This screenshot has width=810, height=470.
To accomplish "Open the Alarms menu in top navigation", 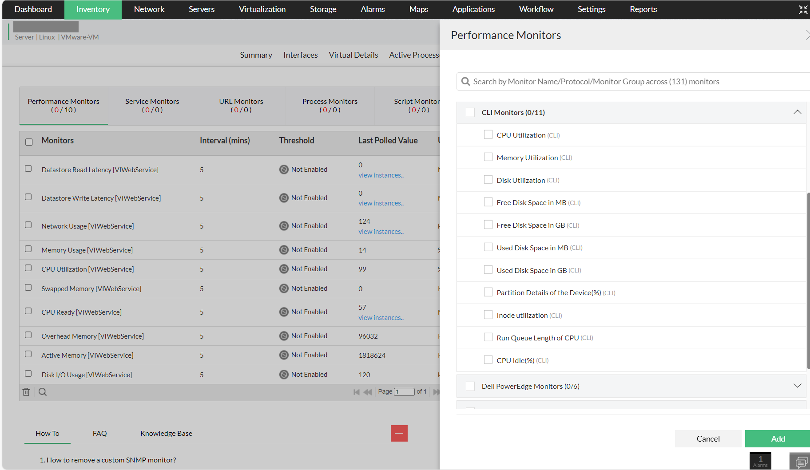I will (373, 9).
